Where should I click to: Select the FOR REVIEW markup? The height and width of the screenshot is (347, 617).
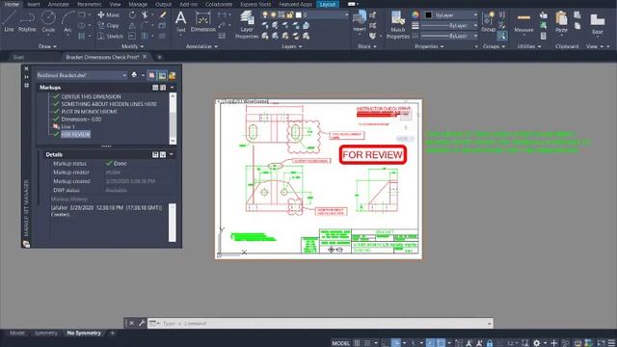[76, 135]
